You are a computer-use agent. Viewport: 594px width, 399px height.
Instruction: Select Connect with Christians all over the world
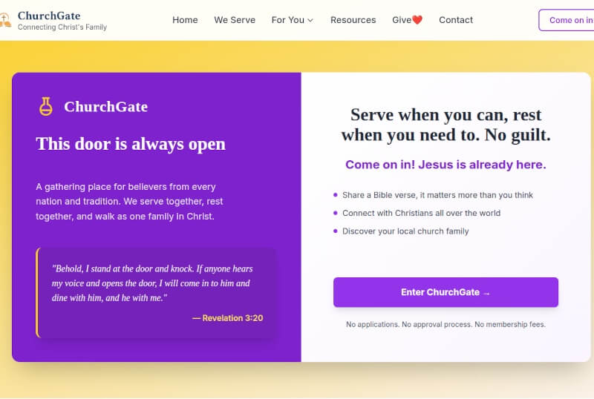421,213
